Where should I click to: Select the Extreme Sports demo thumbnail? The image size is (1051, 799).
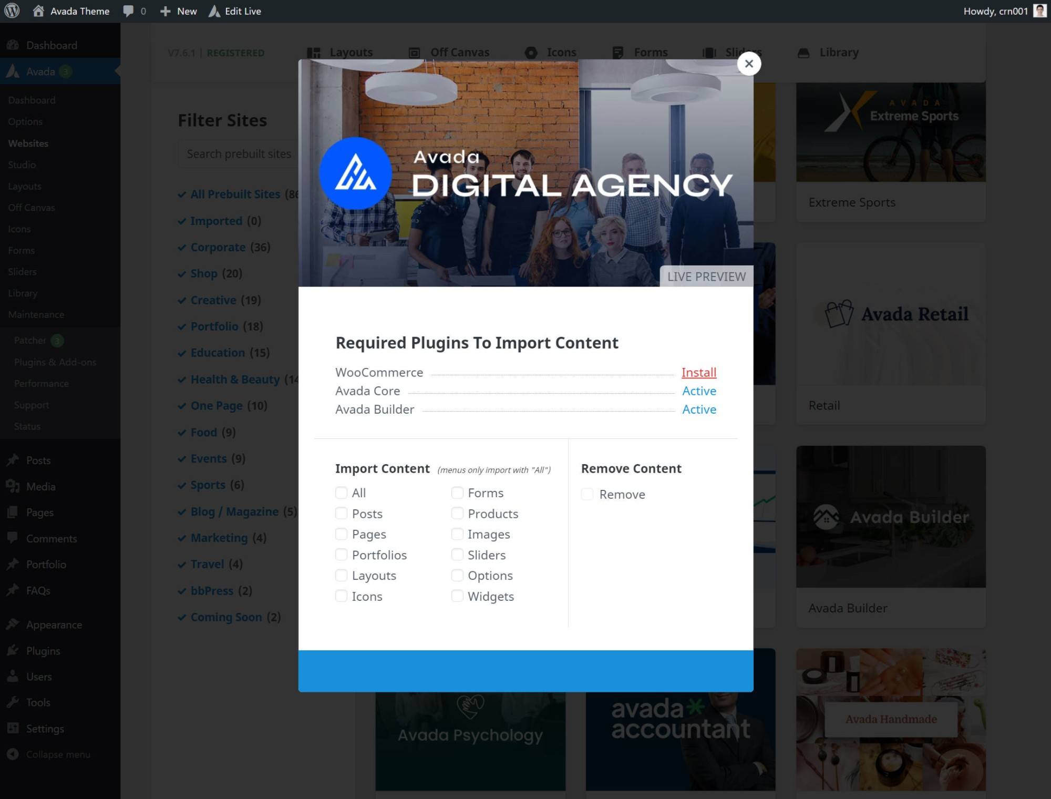coord(891,131)
